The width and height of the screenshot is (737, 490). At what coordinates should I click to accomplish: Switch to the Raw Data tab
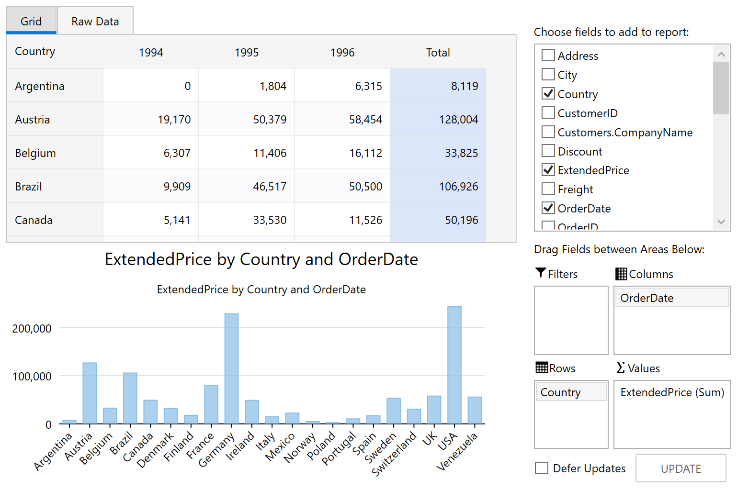click(95, 22)
